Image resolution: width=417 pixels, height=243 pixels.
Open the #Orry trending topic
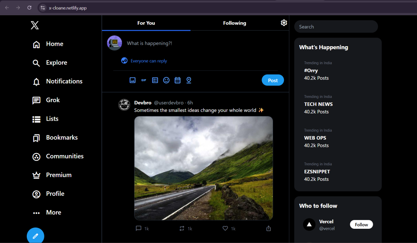tap(311, 70)
